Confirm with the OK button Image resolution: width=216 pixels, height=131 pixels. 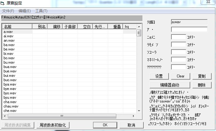pyautogui.click(x=105, y=125)
